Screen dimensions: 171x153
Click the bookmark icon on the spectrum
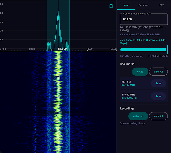click(x=111, y=6)
